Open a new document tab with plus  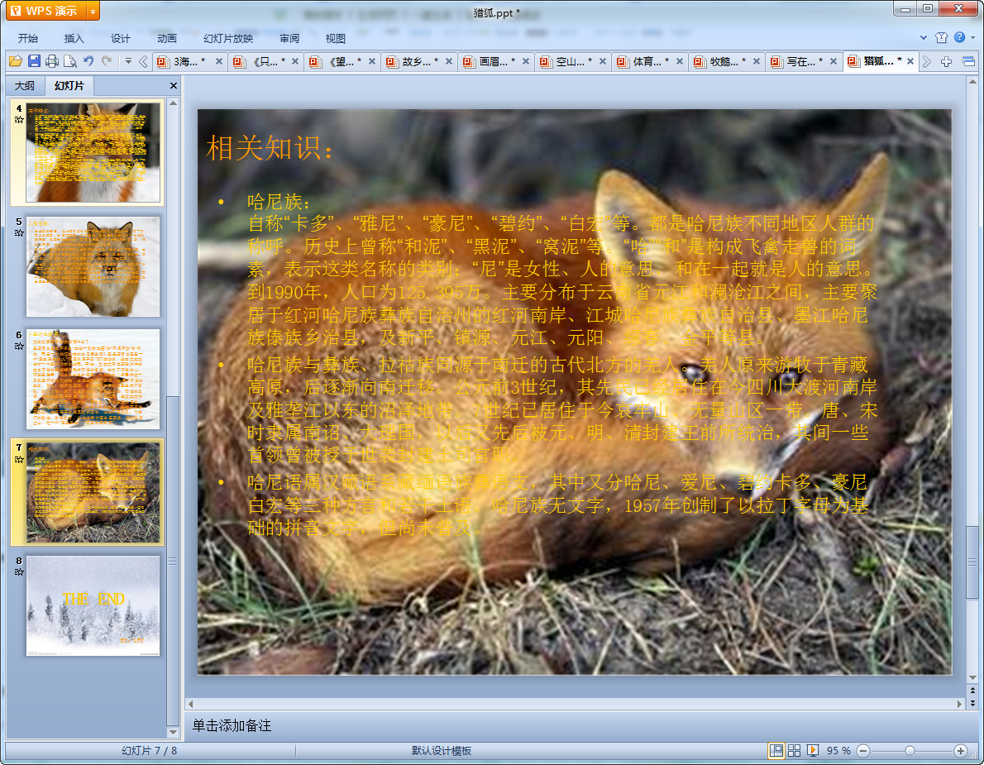947,61
